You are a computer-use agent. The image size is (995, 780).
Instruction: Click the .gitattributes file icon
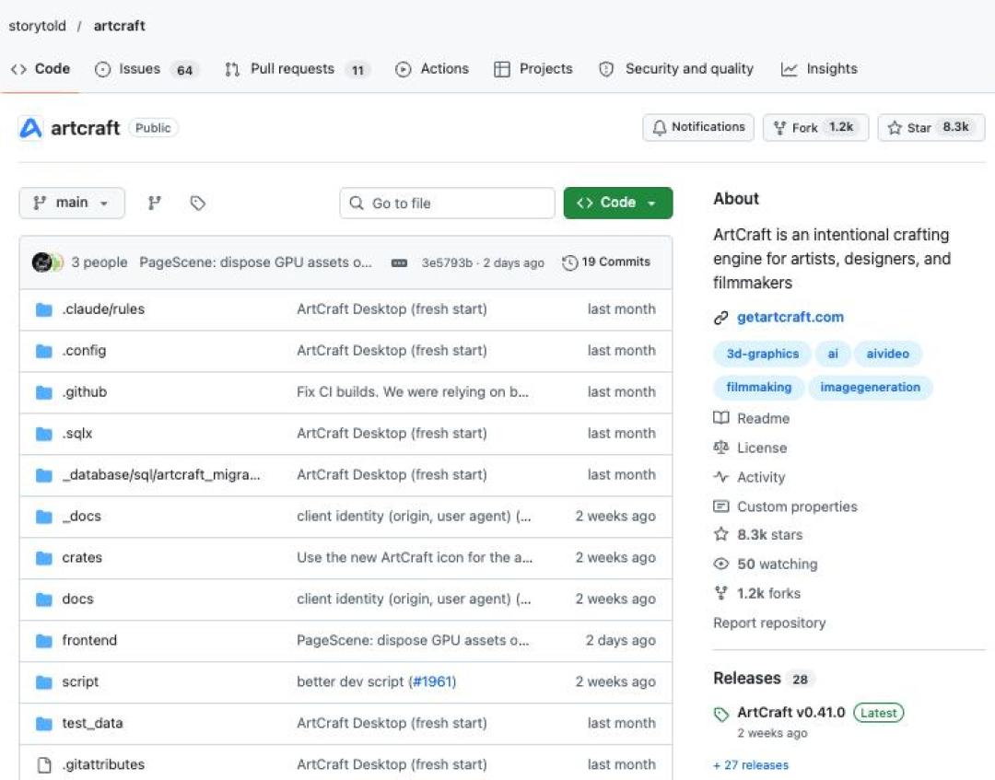[x=44, y=764]
